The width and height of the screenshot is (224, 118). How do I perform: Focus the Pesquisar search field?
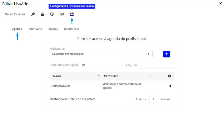[156, 65]
